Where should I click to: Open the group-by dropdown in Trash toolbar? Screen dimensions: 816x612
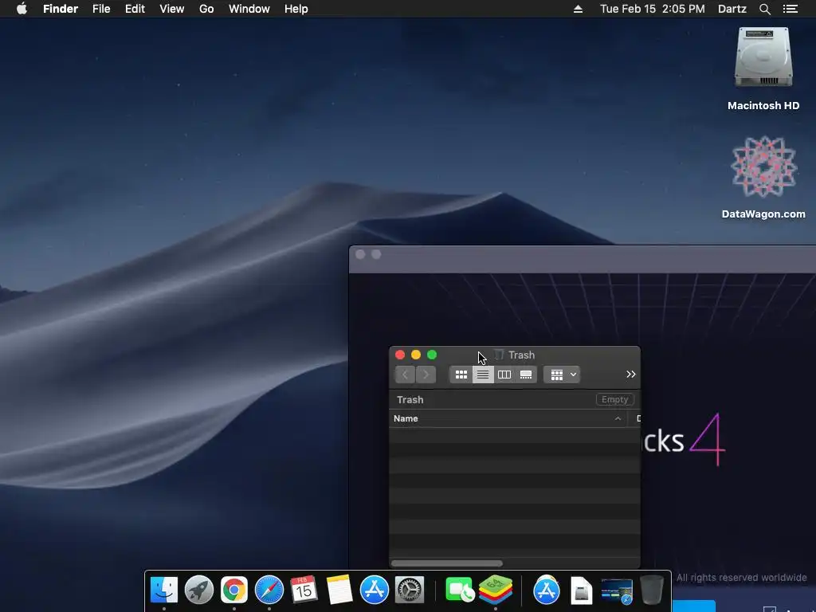[x=562, y=375]
